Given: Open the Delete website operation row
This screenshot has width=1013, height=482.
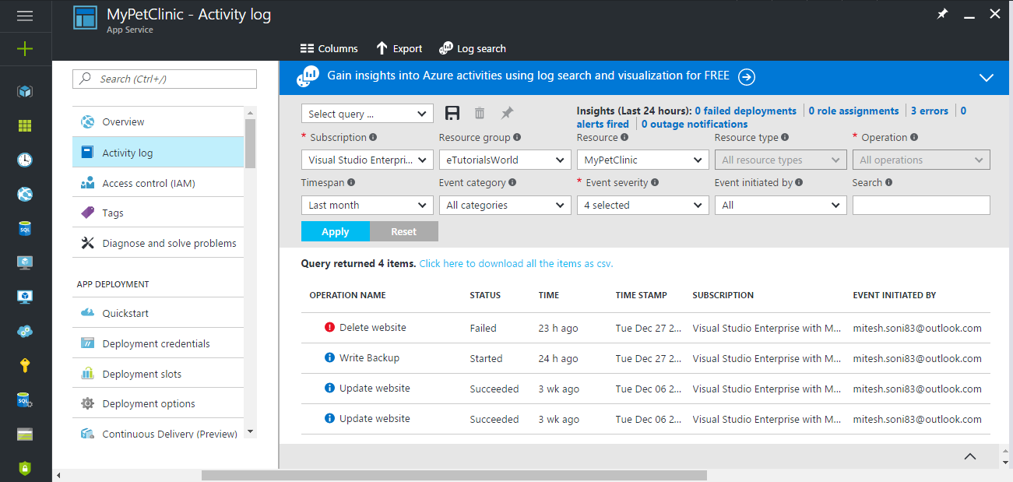Looking at the screenshot, I should point(645,328).
